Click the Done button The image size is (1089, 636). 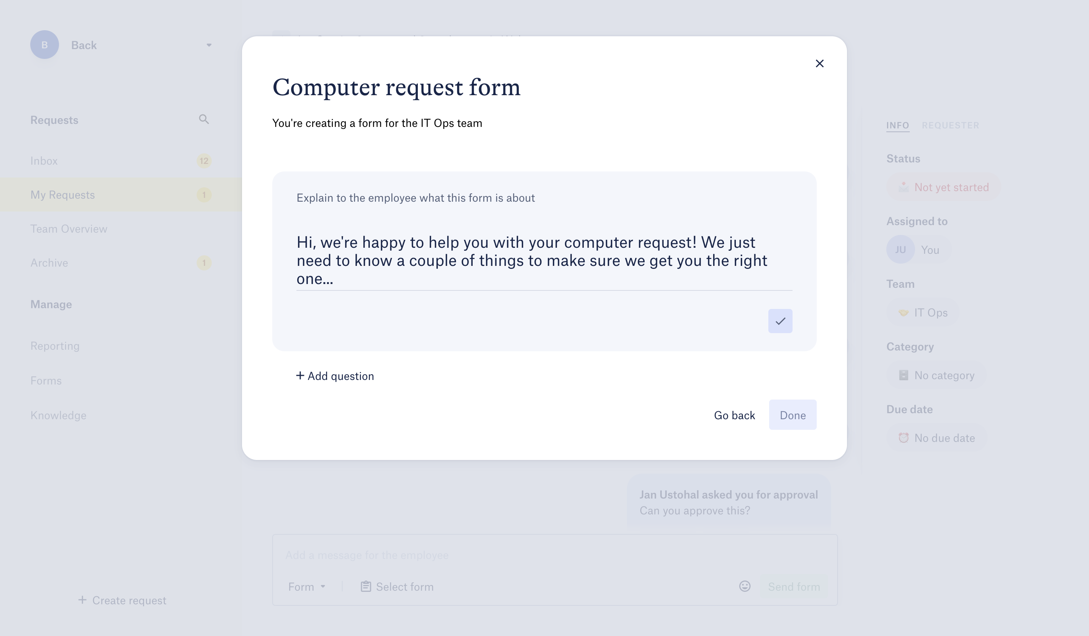793,415
